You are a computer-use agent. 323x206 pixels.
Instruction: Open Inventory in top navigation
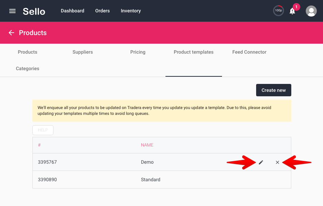click(x=131, y=11)
